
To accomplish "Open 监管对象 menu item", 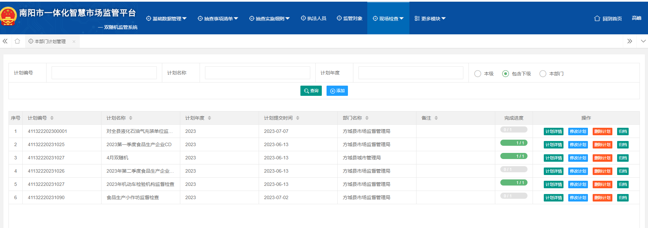I will [x=350, y=18].
